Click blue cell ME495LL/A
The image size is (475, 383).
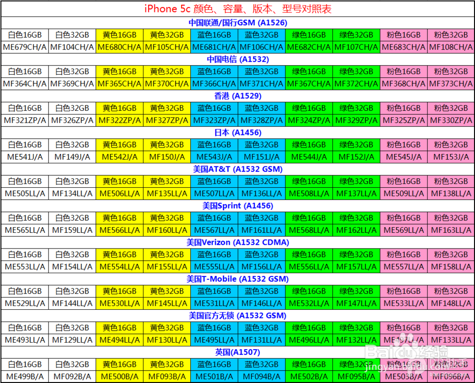[214, 340]
